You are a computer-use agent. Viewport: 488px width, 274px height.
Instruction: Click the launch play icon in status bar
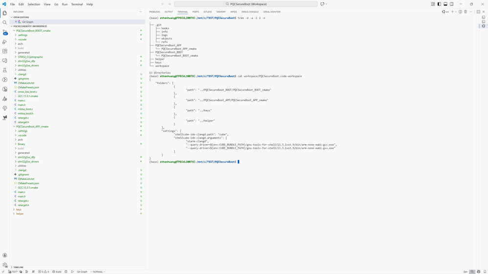72,272
